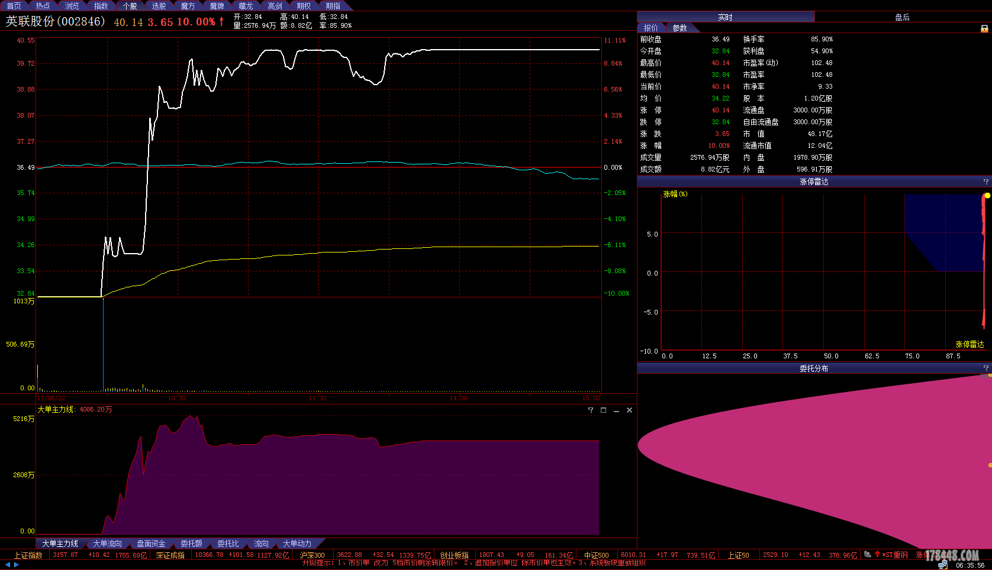Click the 大单主力线 value 4086.20万

coord(95,409)
